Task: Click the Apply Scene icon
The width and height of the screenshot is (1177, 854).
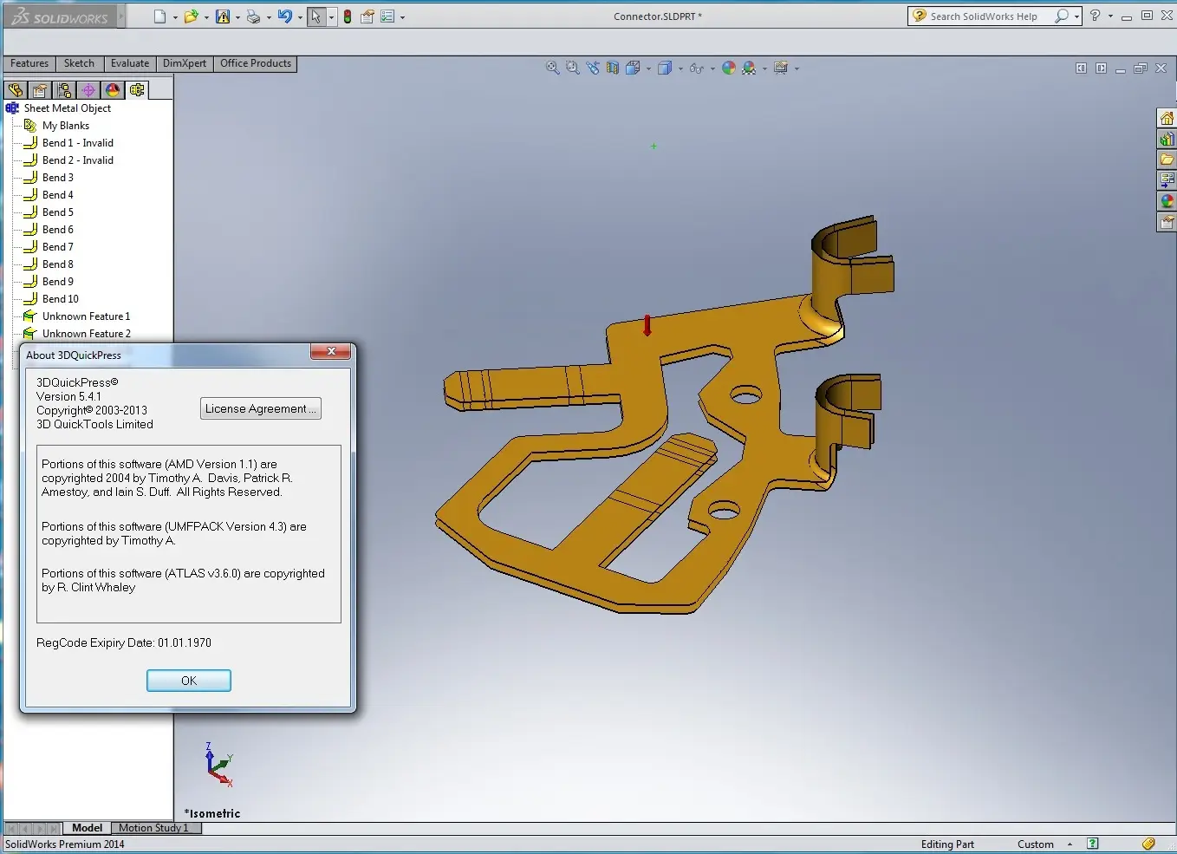Action: coord(750,68)
